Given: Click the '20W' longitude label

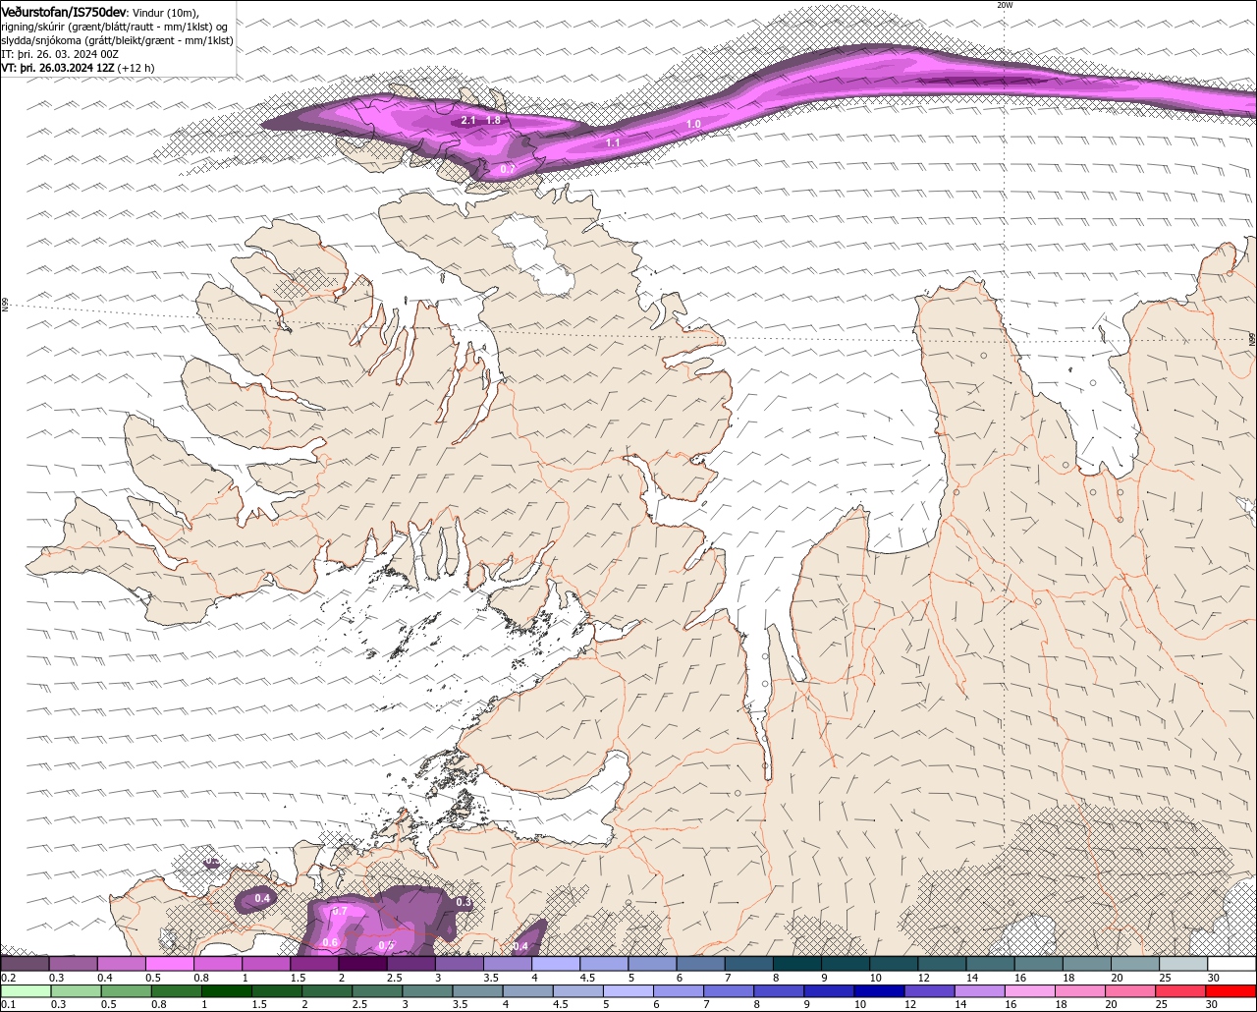Looking at the screenshot, I should point(1005,5).
